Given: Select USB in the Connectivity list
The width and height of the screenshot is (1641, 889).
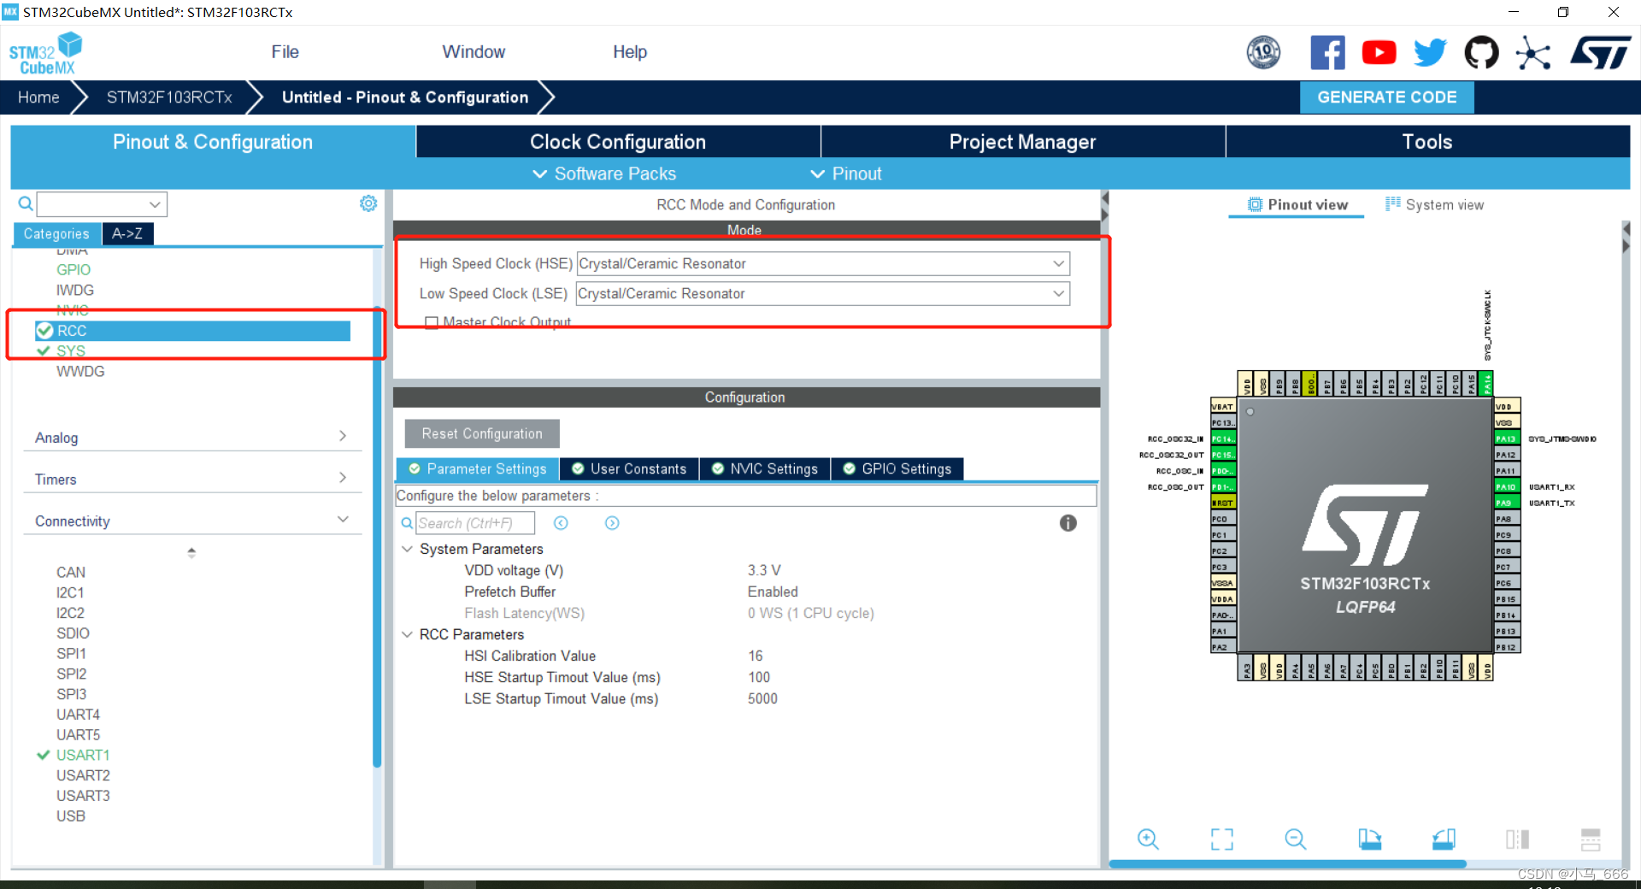Looking at the screenshot, I should pos(71,815).
